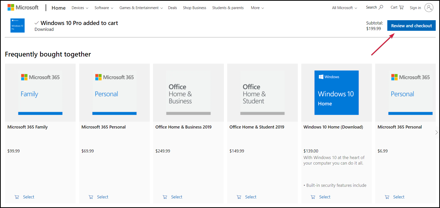Open the search magnifier icon
The height and width of the screenshot is (208, 440).
click(x=381, y=7)
